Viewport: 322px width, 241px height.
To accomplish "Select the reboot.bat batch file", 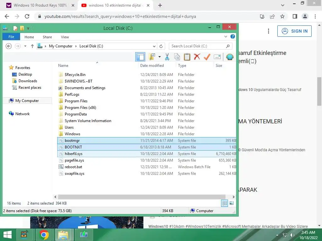I will (147, 167).
